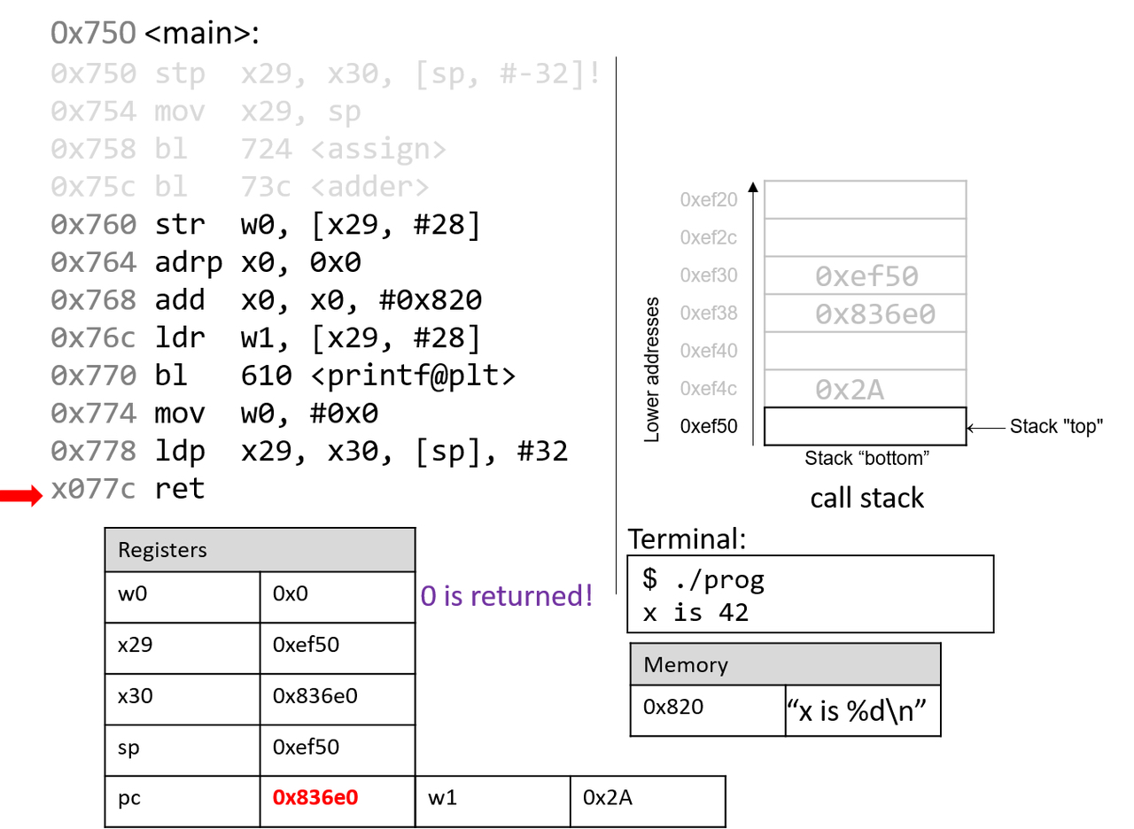This screenshot has height=829, width=1134.
Task: Select the w1 register value 0x2A
Action: [608, 797]
